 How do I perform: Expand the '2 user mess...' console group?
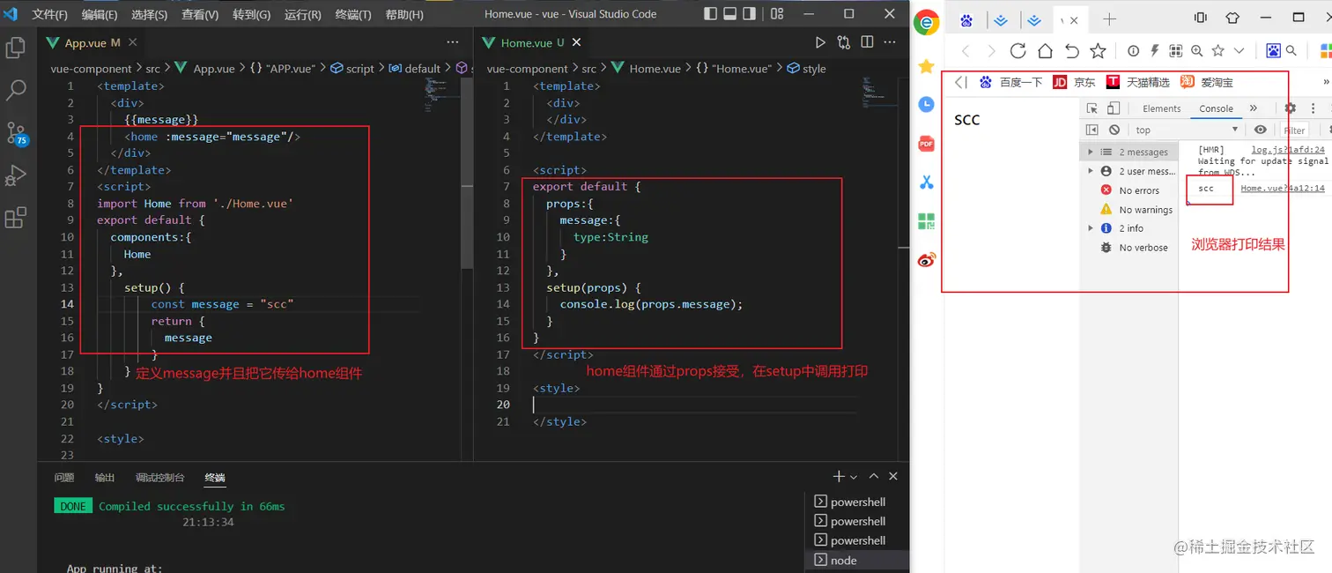pos(1091,171)
